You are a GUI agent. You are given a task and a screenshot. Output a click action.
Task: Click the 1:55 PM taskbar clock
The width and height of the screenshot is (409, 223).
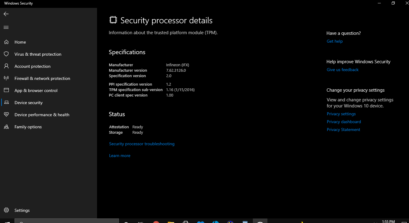pyautogui.click(x=388, y=221)
